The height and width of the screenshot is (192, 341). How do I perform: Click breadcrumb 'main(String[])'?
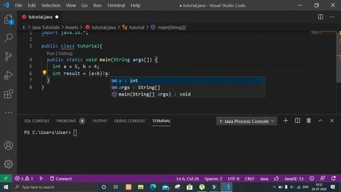coord(172,27)
